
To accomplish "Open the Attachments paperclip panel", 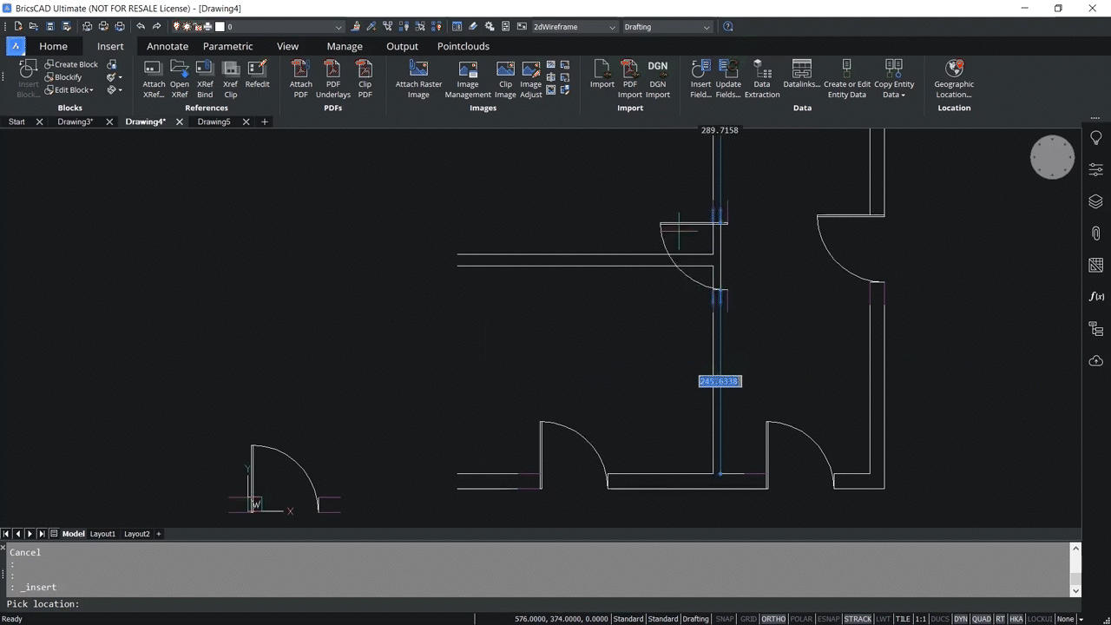I will pos(1096,233).
